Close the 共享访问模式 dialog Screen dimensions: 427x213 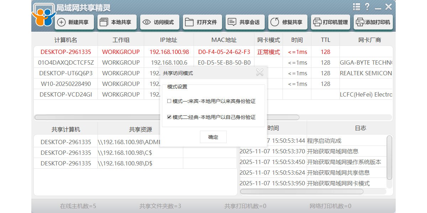coord(260,73)
